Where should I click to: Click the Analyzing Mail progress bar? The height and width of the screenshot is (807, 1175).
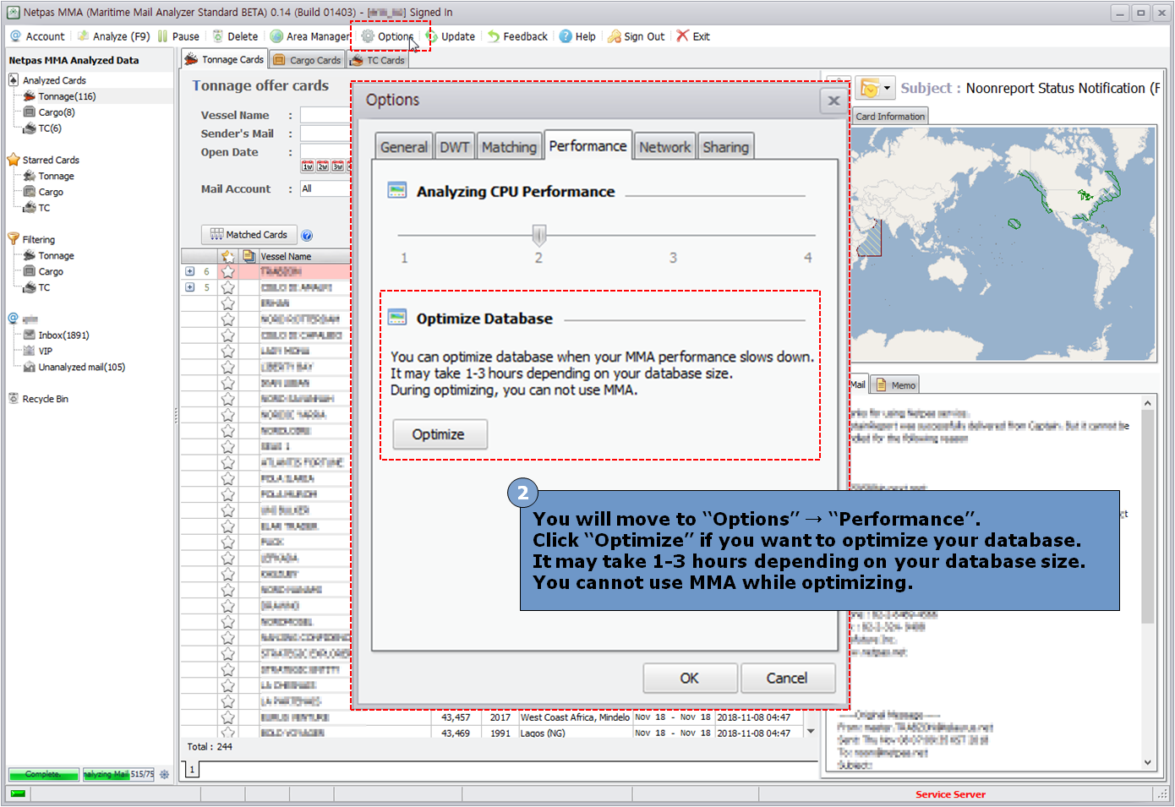coord(118,774)
